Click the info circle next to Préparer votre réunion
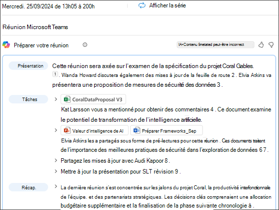Image resolution: width=279 pixels, height=210 pixels. pyautogui.click(x=85, y=45)
